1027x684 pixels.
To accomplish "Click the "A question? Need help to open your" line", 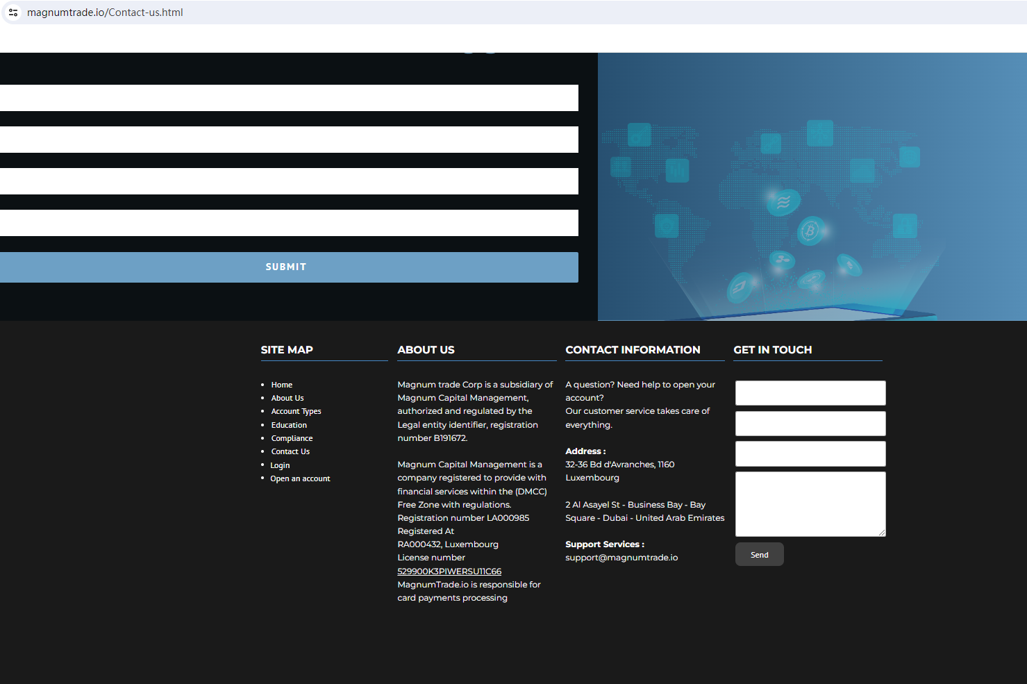I will pos(640,385).
